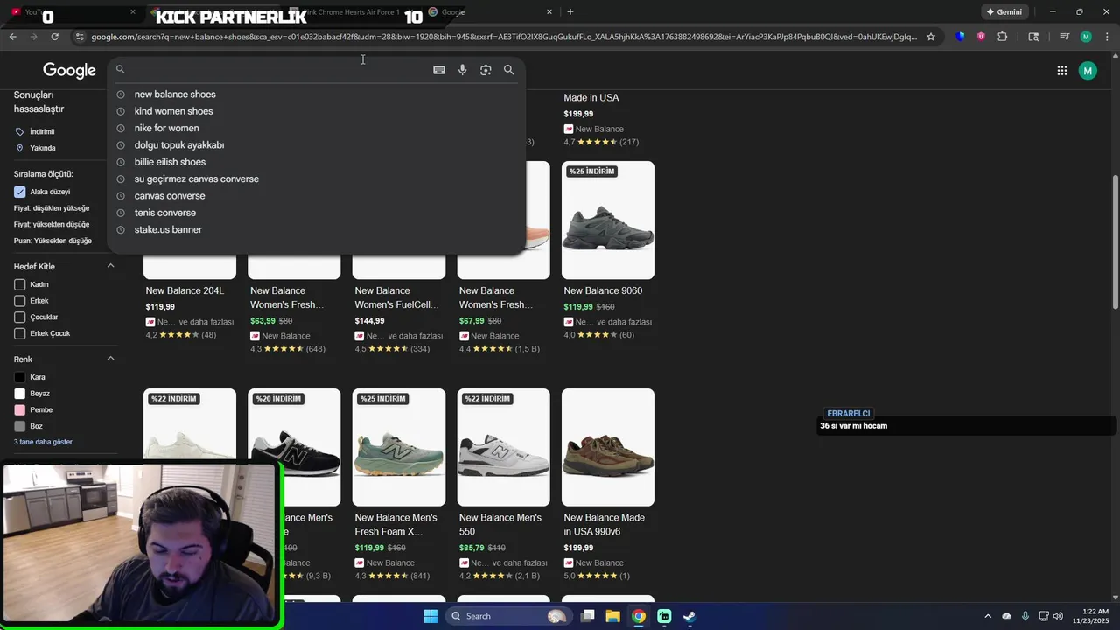The width and height of the screenshot is (1120, 630).
Task: Open the Windows Start menu
Action: pos(430,616)
